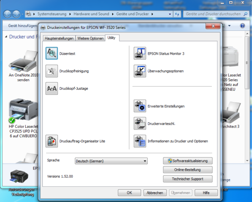The width and height of the screenshot is (252, 202).
Task: Click the Explorer scrollbar down arrow
Action: (x=247, y=160)
